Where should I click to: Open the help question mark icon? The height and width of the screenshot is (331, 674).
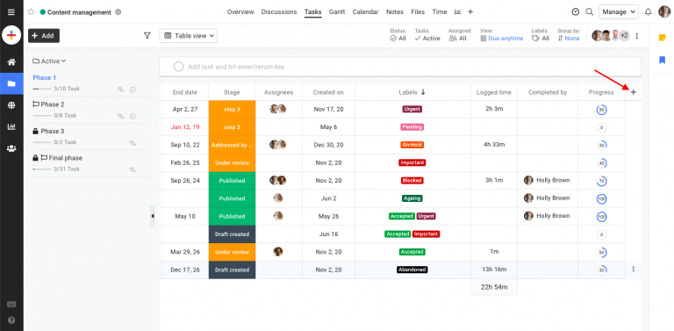point(11,320)
